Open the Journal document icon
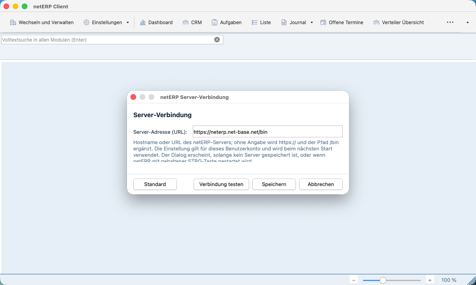The width and height of the screenshot is (476, 285). (x=284, y=23)
